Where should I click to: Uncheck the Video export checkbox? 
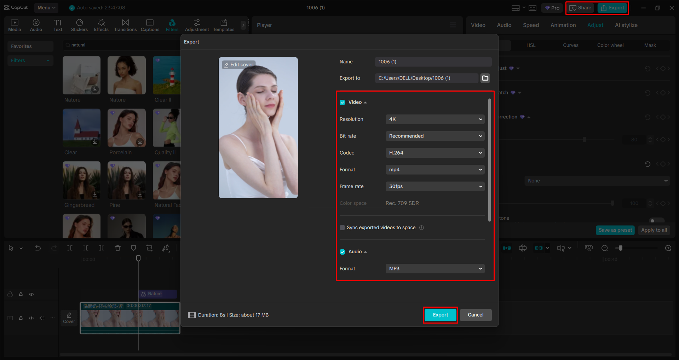pos(342,102)
